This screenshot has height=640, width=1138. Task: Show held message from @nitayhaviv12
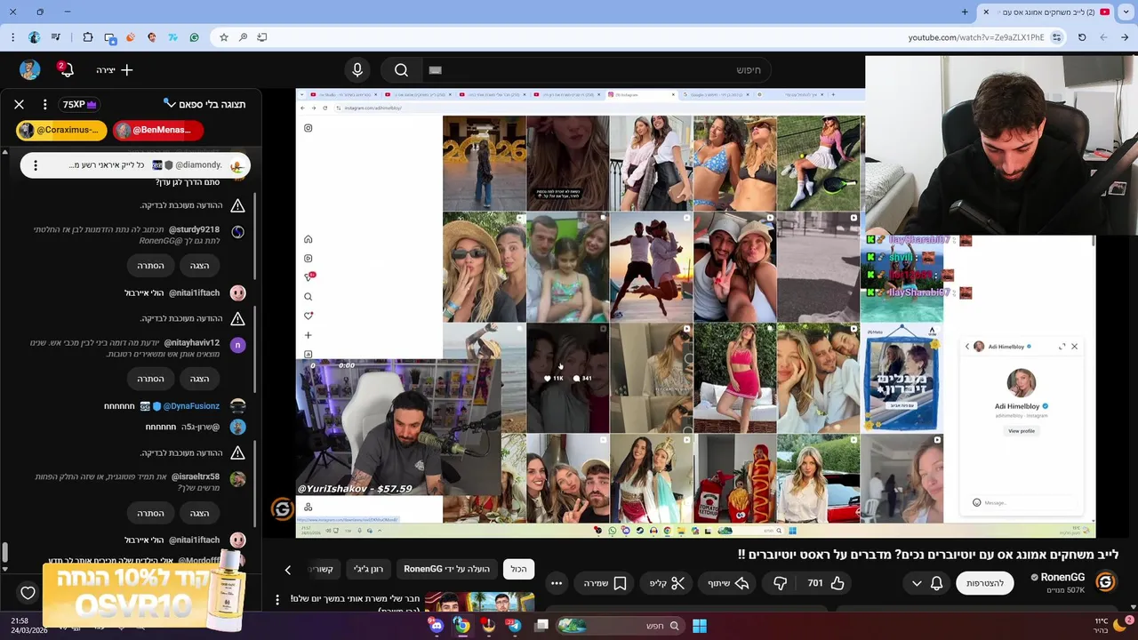tap(199, 379)
